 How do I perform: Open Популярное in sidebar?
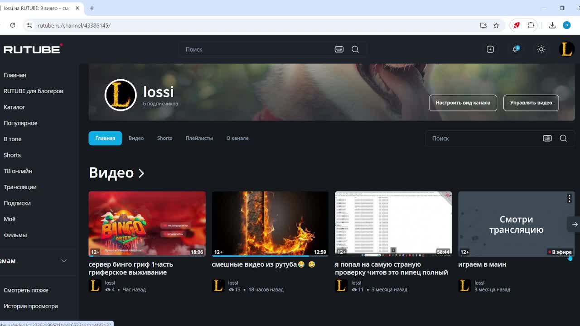pos(20,123)
